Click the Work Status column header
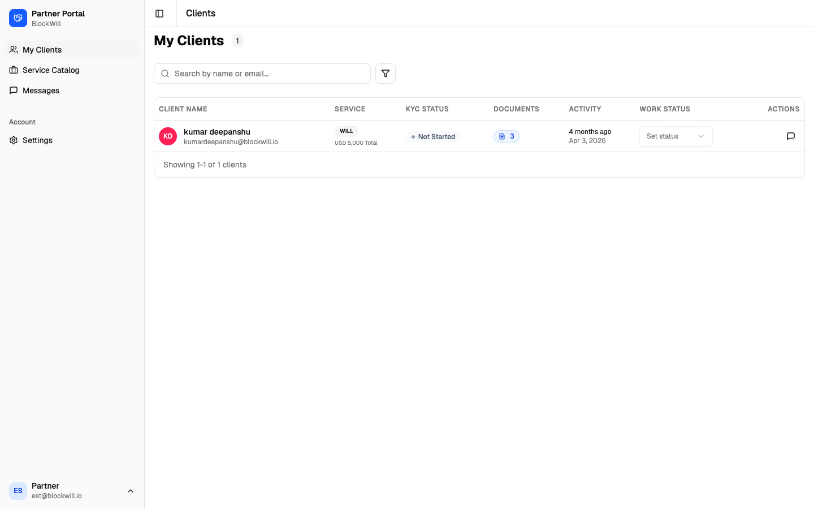 click(x=665, y=109)
